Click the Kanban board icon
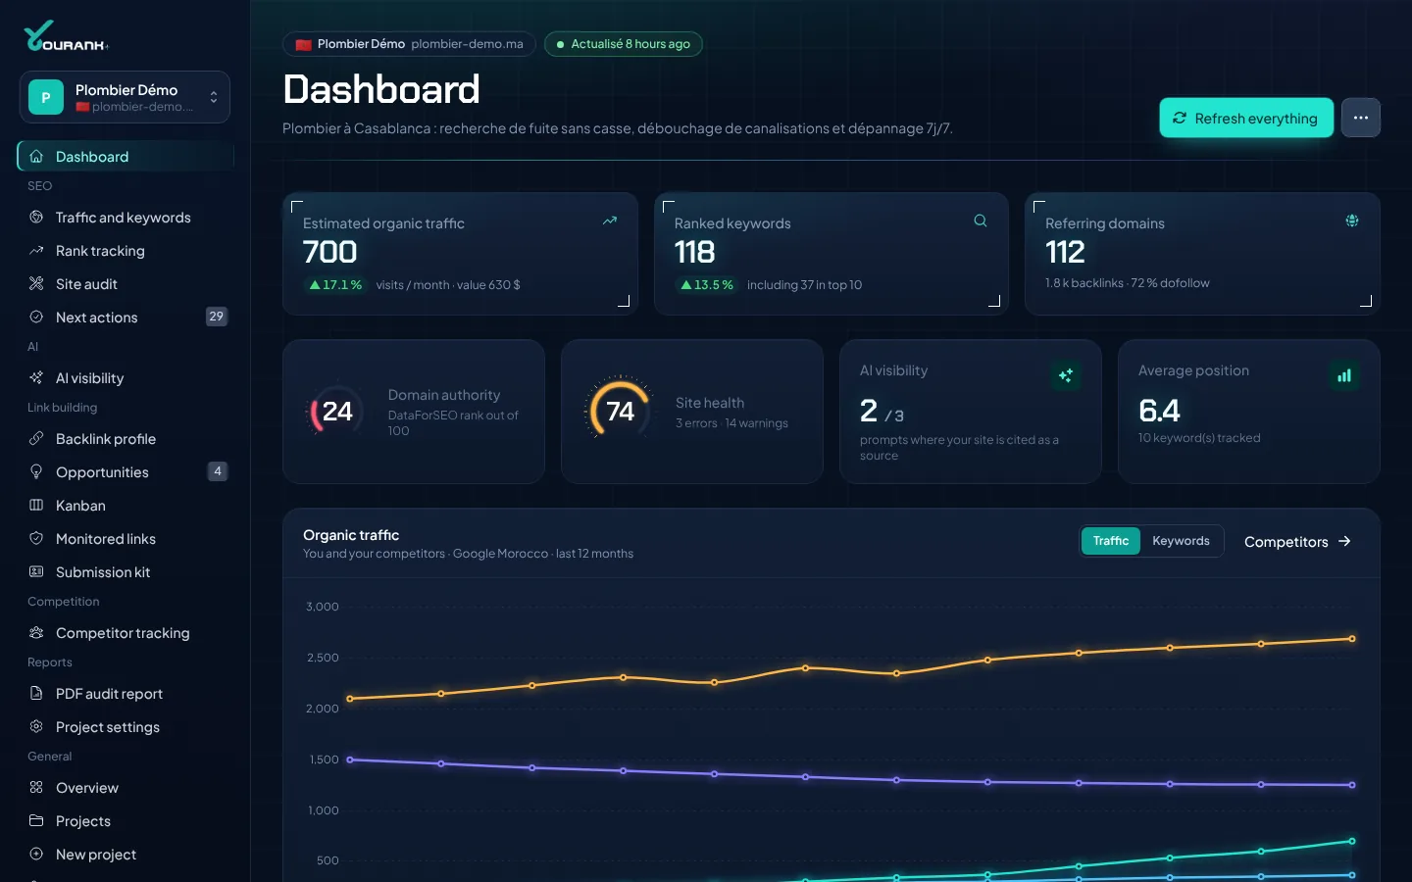Viewport: 1412px width, 882px height. tap(36, 505)
